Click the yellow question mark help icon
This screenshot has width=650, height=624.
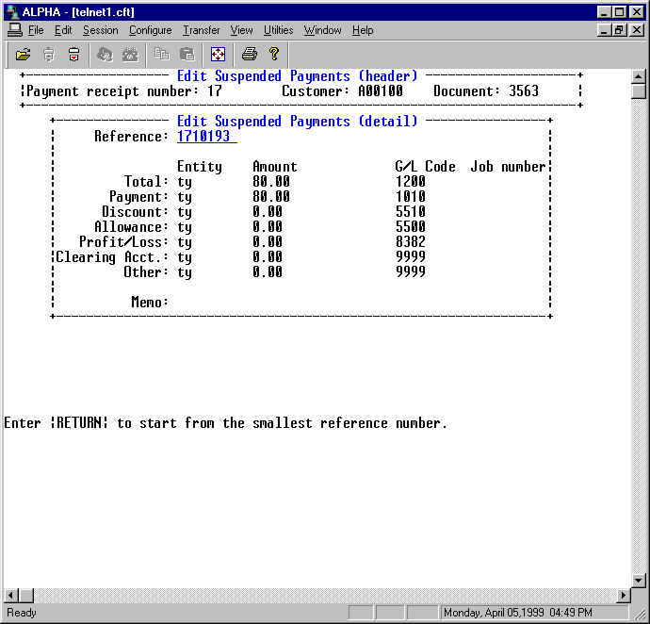[x=274, y=54]
